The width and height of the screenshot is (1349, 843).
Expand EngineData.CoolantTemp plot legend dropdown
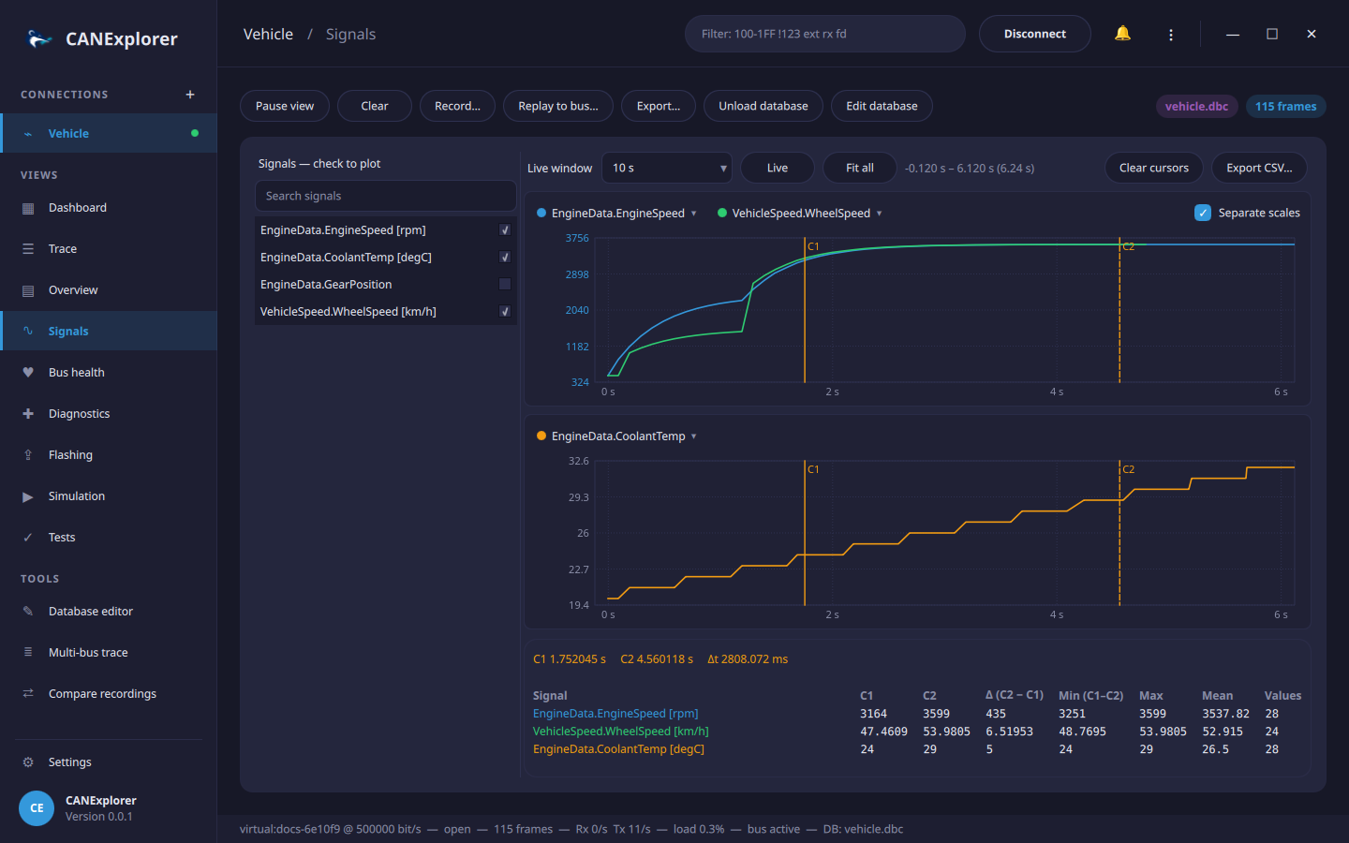pyautogui.click(x=694, y=436)
